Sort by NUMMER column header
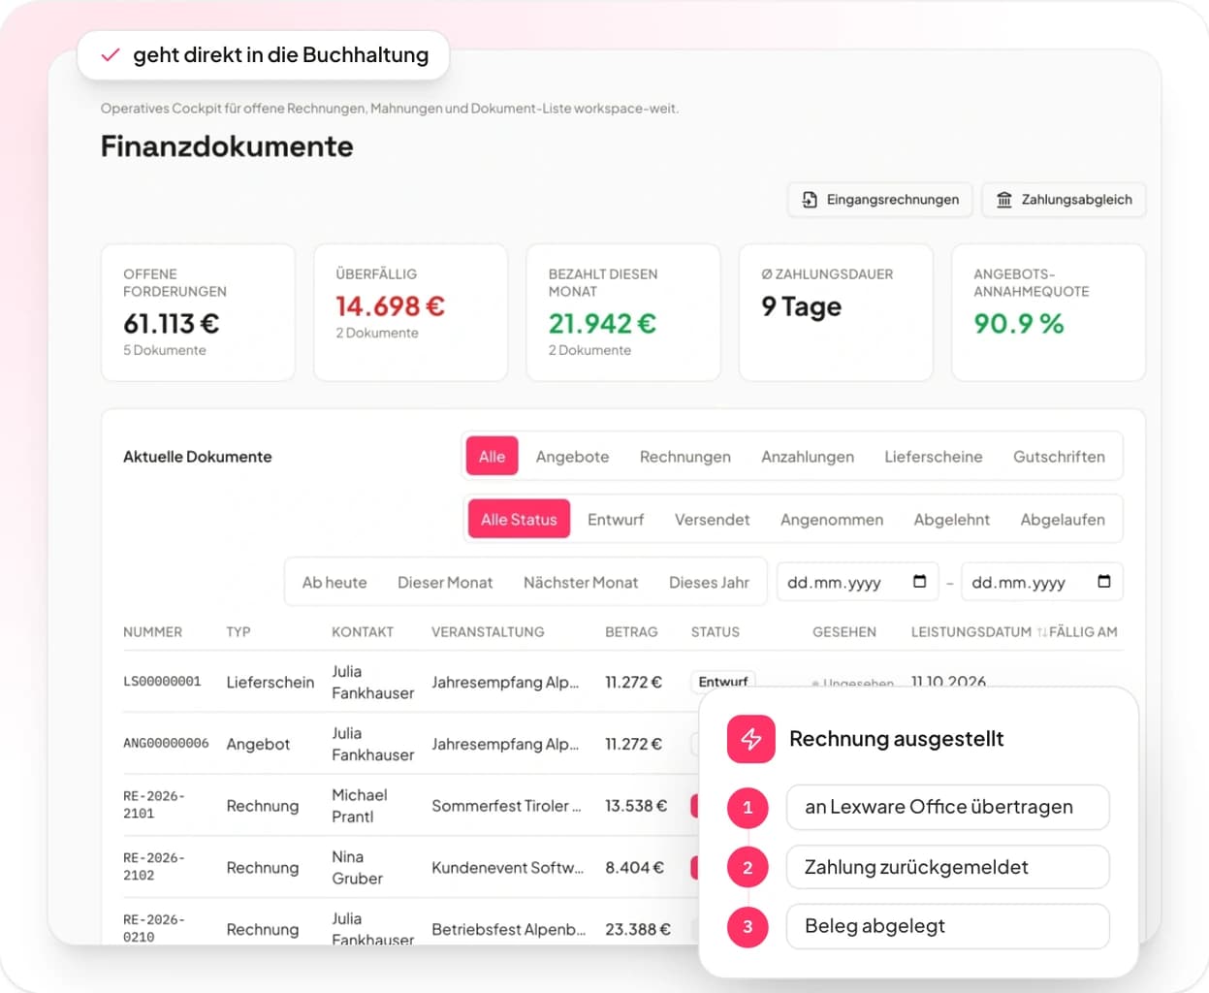This screenshot has height=993, width=1209. [x=152, y=632]
